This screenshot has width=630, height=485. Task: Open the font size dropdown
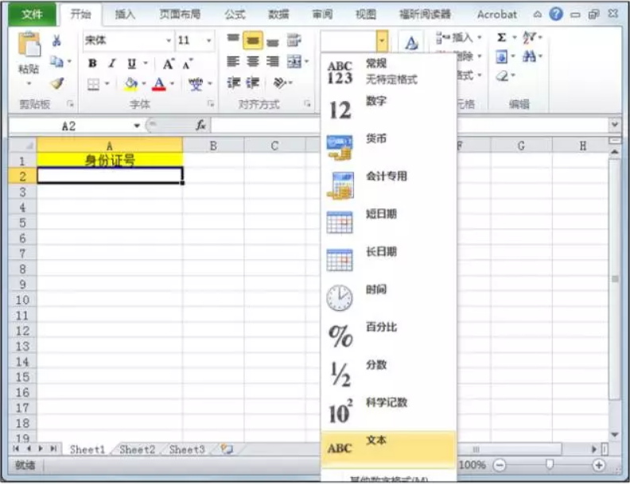[208, 41]
